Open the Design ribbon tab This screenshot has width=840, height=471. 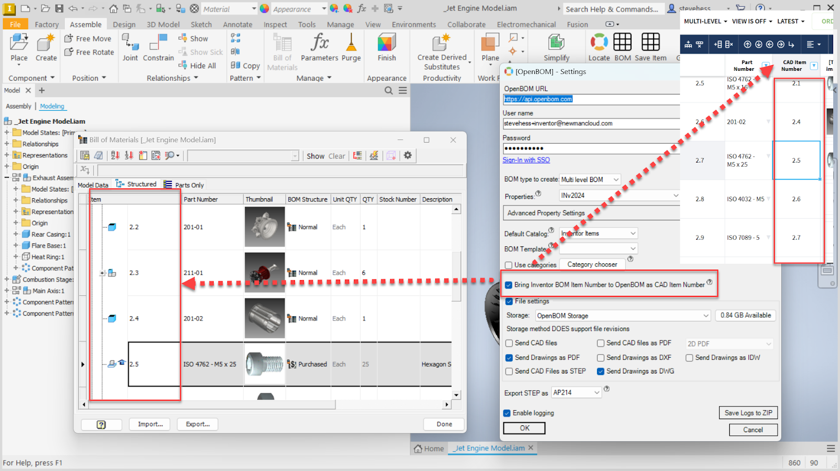coord(124,24)
